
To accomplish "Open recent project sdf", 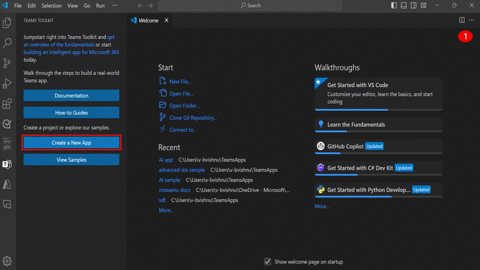I will click(162, 200).
